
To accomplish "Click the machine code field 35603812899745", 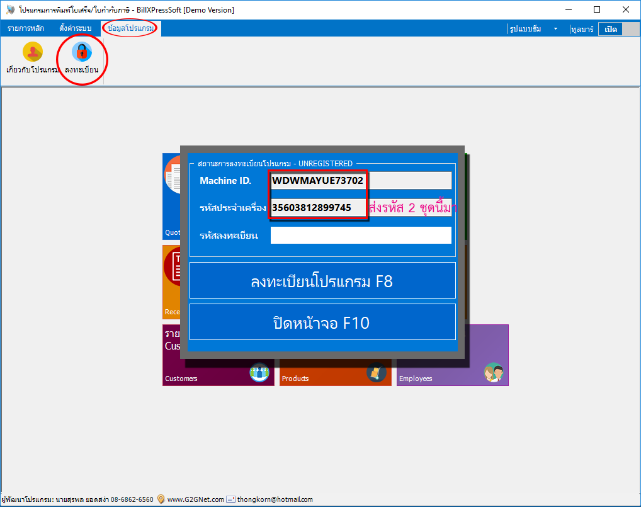I will coord(361,208).
